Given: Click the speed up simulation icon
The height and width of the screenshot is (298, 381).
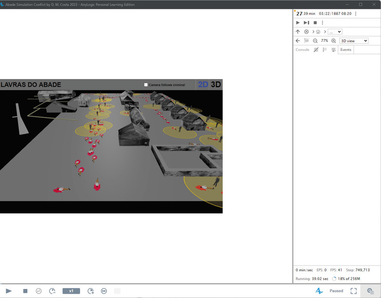Looking at the screenshot, I should pos(90,291).
